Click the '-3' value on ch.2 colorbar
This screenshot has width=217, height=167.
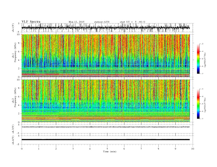202,89
